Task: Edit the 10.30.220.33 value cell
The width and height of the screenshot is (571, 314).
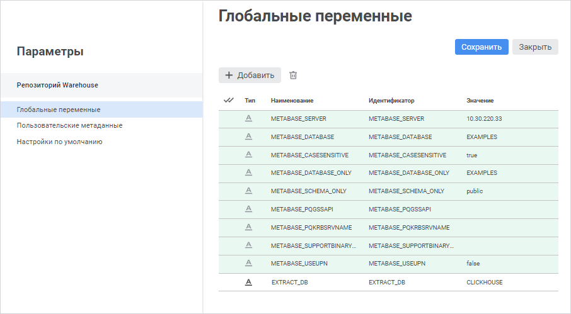Action: [x=484, y=119]
